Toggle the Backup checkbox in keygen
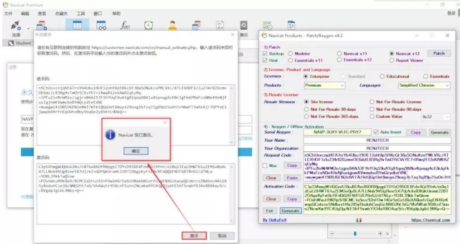The width and height of the screenshot is (460, 244). pyautogui.click(x=265, y=53)
